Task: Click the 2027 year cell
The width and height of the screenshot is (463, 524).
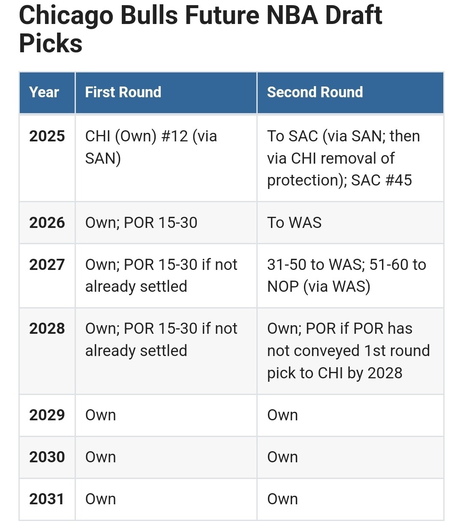Action: (47, 265)
